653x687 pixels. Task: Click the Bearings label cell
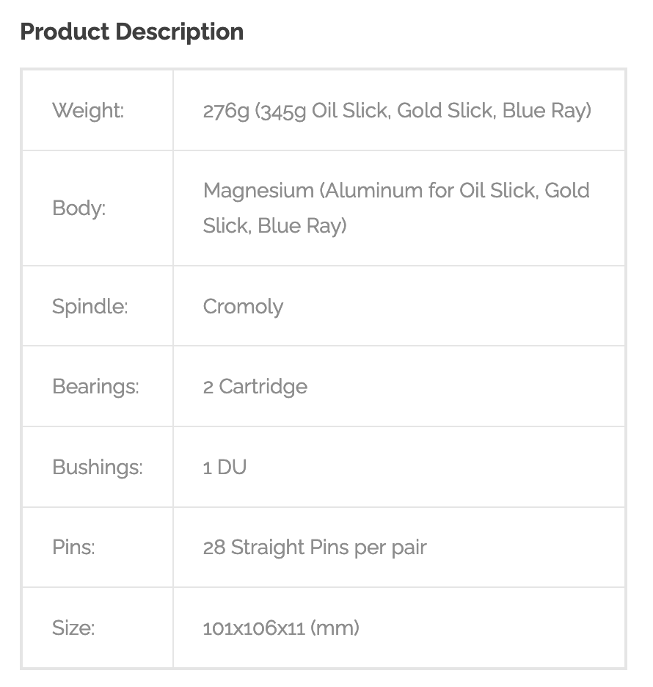(95, 386)
